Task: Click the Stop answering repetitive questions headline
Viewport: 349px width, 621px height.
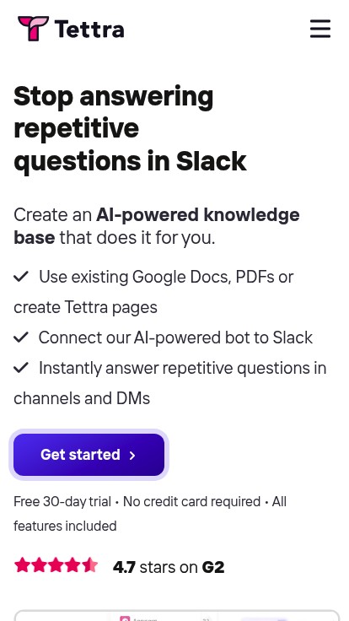Action: pyautogui.click(x=130, y=129)
